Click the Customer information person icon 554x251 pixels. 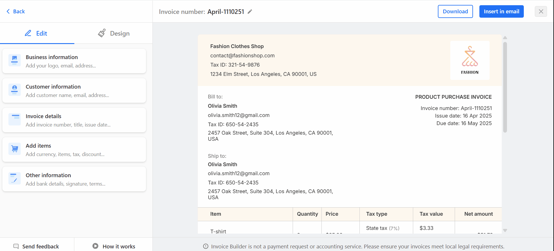click(15, 90)
